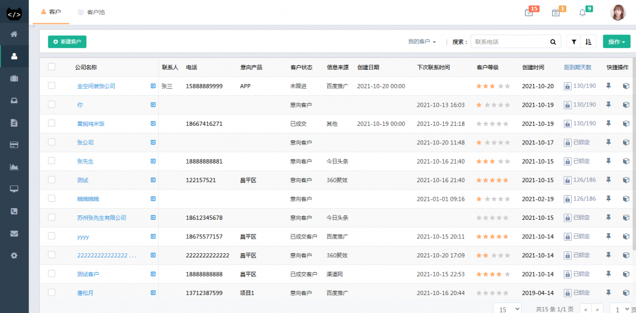Click the envelope icon in the sidebar
This screenshot has width=636, height=313.
pyautogui.click(x=14, y=233)
